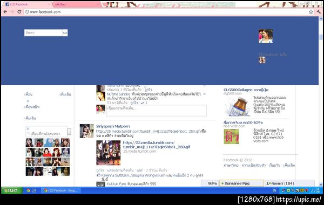Click green ad image with red Thai text
This screenshot has height=205, width=324.
pos(232,136)
